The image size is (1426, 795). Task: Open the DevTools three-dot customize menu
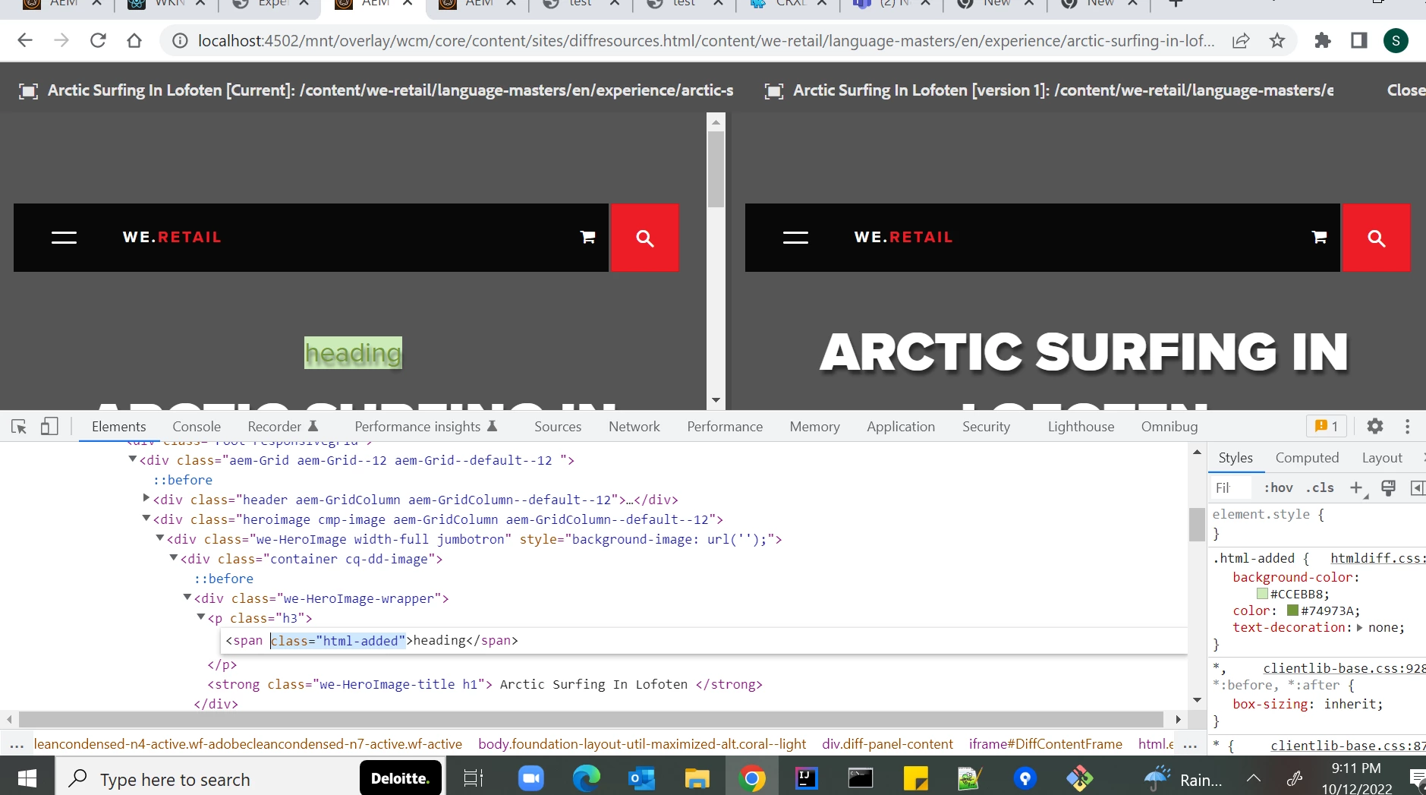1407,427
